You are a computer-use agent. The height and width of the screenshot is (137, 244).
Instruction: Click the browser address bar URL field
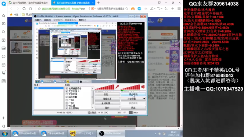pos(63,9)
